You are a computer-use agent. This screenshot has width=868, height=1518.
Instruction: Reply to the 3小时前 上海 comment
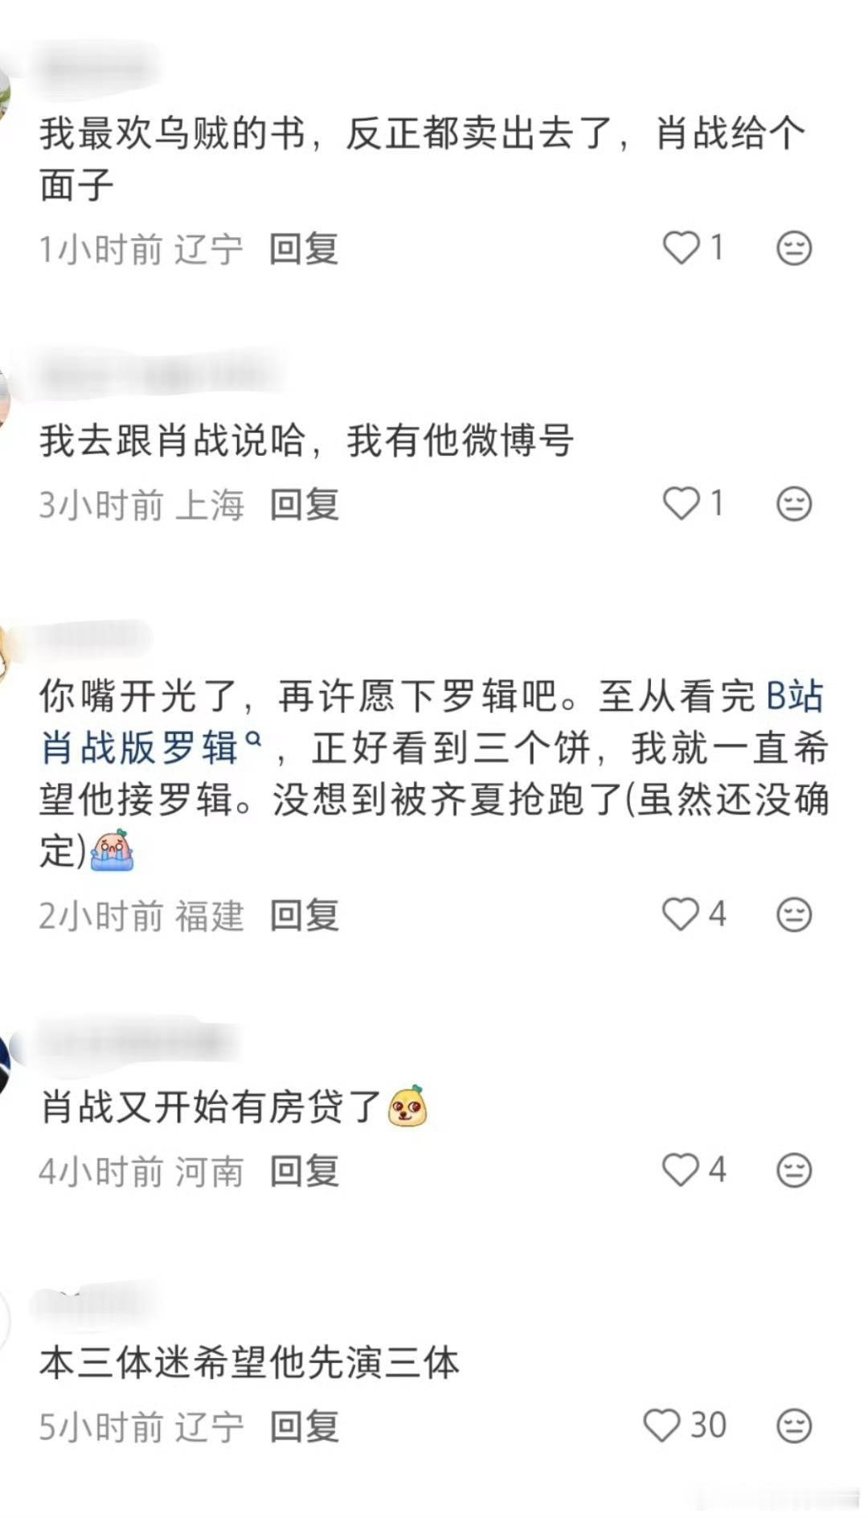[x=304, y=505]
